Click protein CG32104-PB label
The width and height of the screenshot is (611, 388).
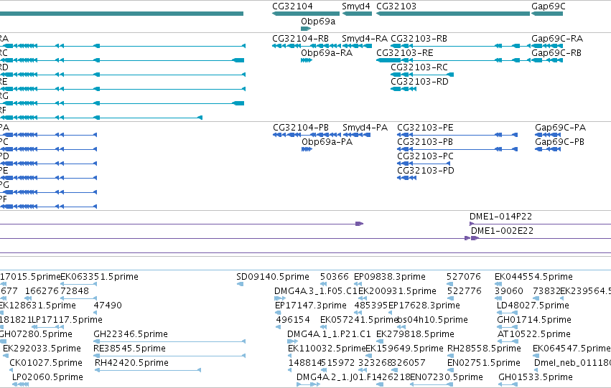coord(300,128)
